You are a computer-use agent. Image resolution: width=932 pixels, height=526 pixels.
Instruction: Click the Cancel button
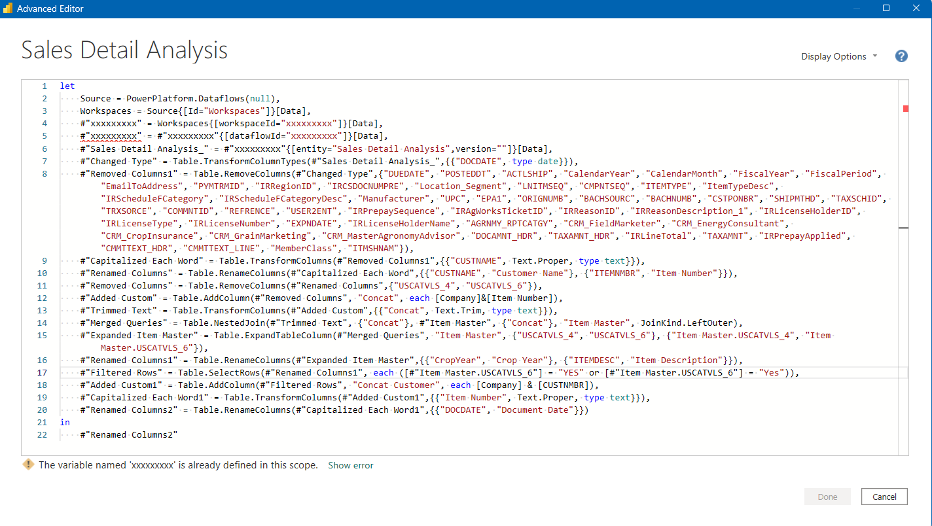coord(884,497)
